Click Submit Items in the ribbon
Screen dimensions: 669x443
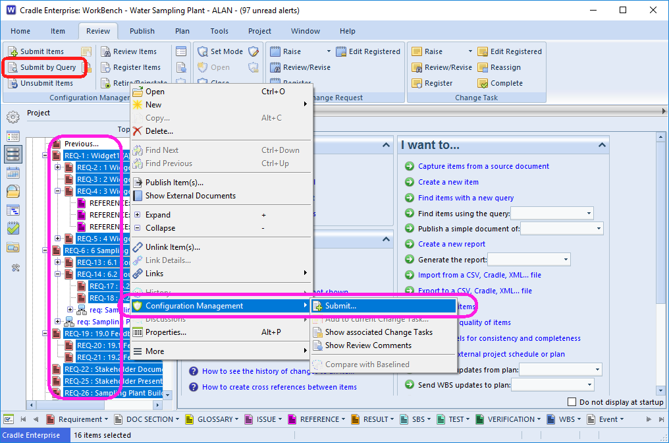pos(36,51)
